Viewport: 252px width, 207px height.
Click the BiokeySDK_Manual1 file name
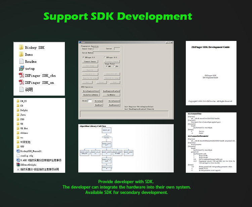tap(31, 151)
